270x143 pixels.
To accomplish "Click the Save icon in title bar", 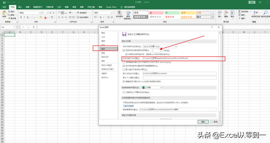I will [4, 2].
